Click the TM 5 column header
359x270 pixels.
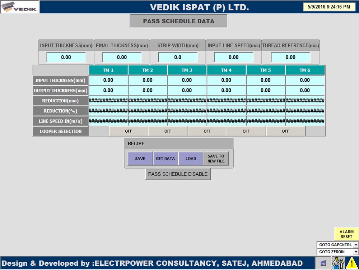[x=266, y=70]
